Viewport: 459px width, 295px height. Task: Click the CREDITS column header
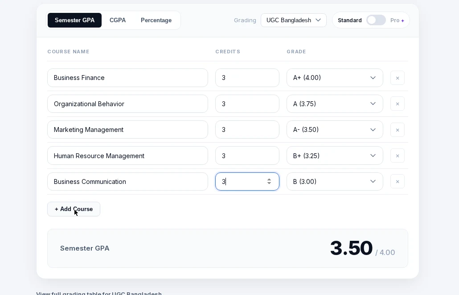(228, 52)
